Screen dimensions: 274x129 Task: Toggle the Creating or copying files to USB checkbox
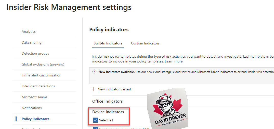95,128
